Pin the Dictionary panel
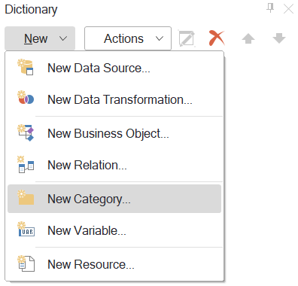 click(270, 8)
